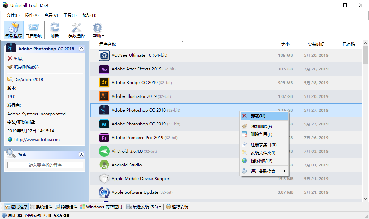Open the 查看(V) menu

pyautogui.click(x=51, y=15)
